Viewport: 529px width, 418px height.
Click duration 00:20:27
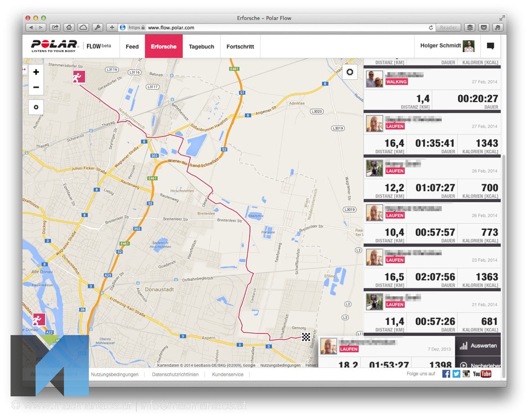[478, 98]
